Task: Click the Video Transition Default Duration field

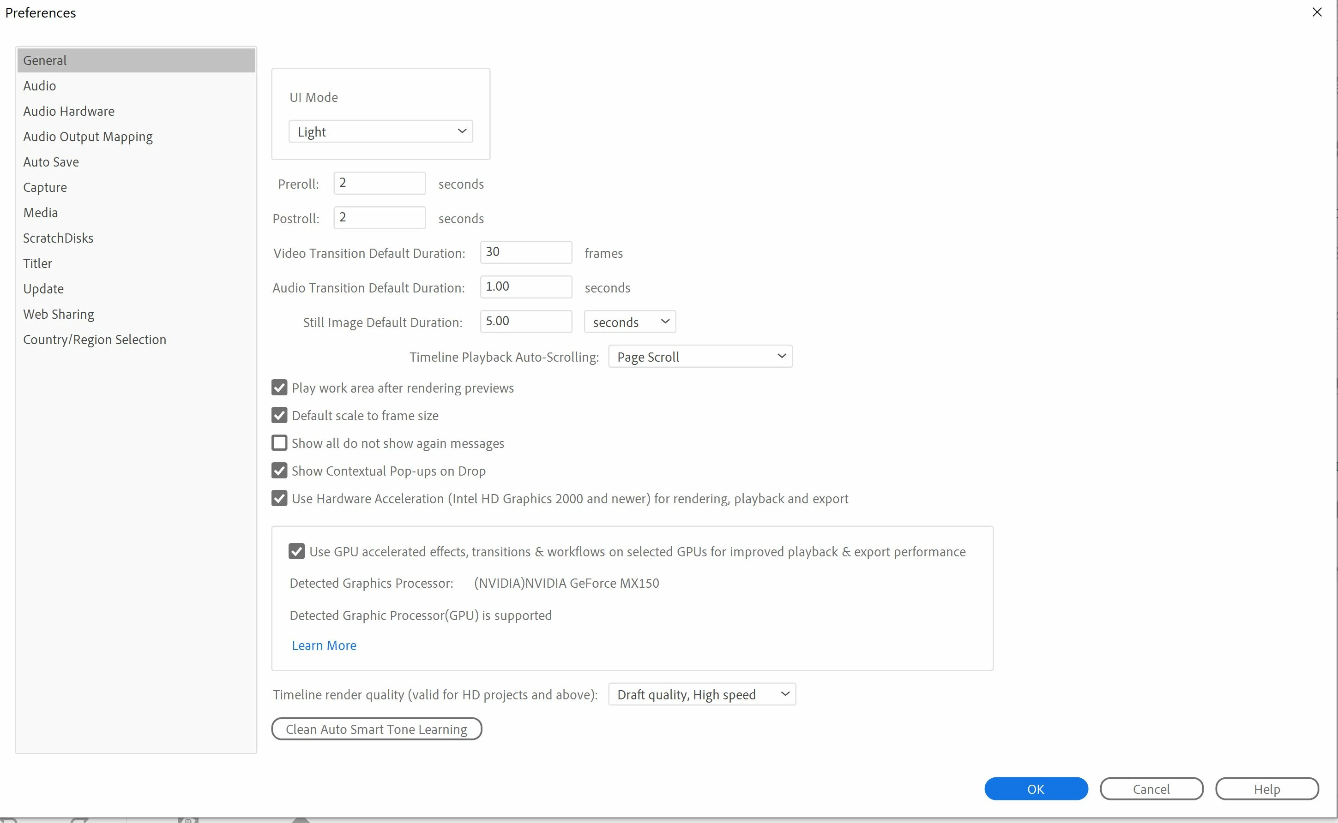Action: tap(525, 252)
